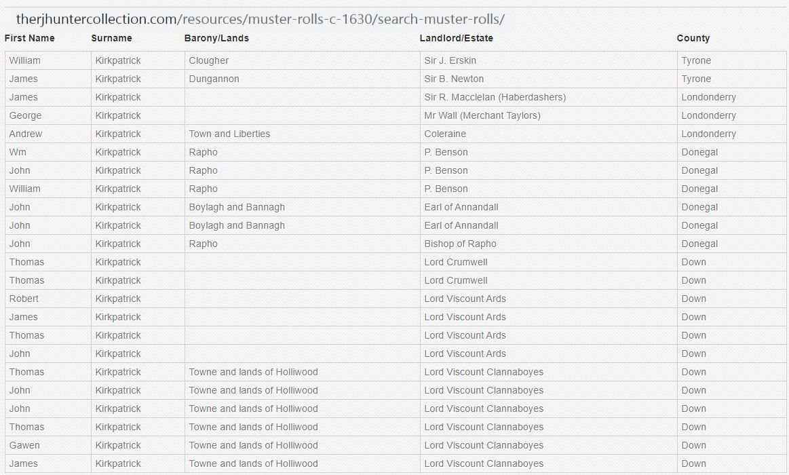Screen dimensions: 789x475
Task: Select the Dungannon barony cell
Action: 214,79
